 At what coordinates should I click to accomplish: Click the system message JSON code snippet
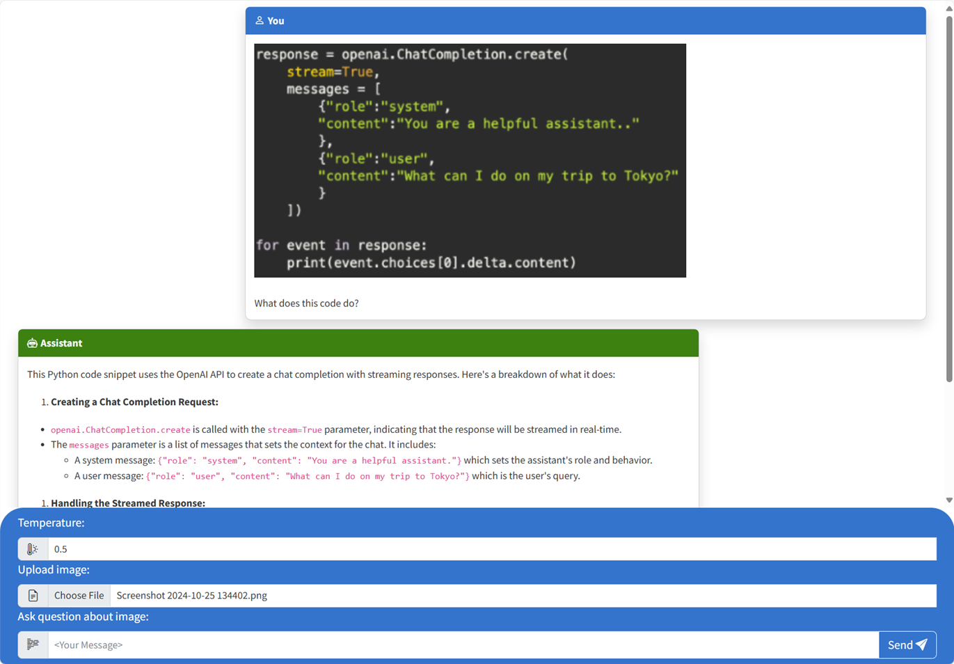pyautogui.click(x=310, y=461)
